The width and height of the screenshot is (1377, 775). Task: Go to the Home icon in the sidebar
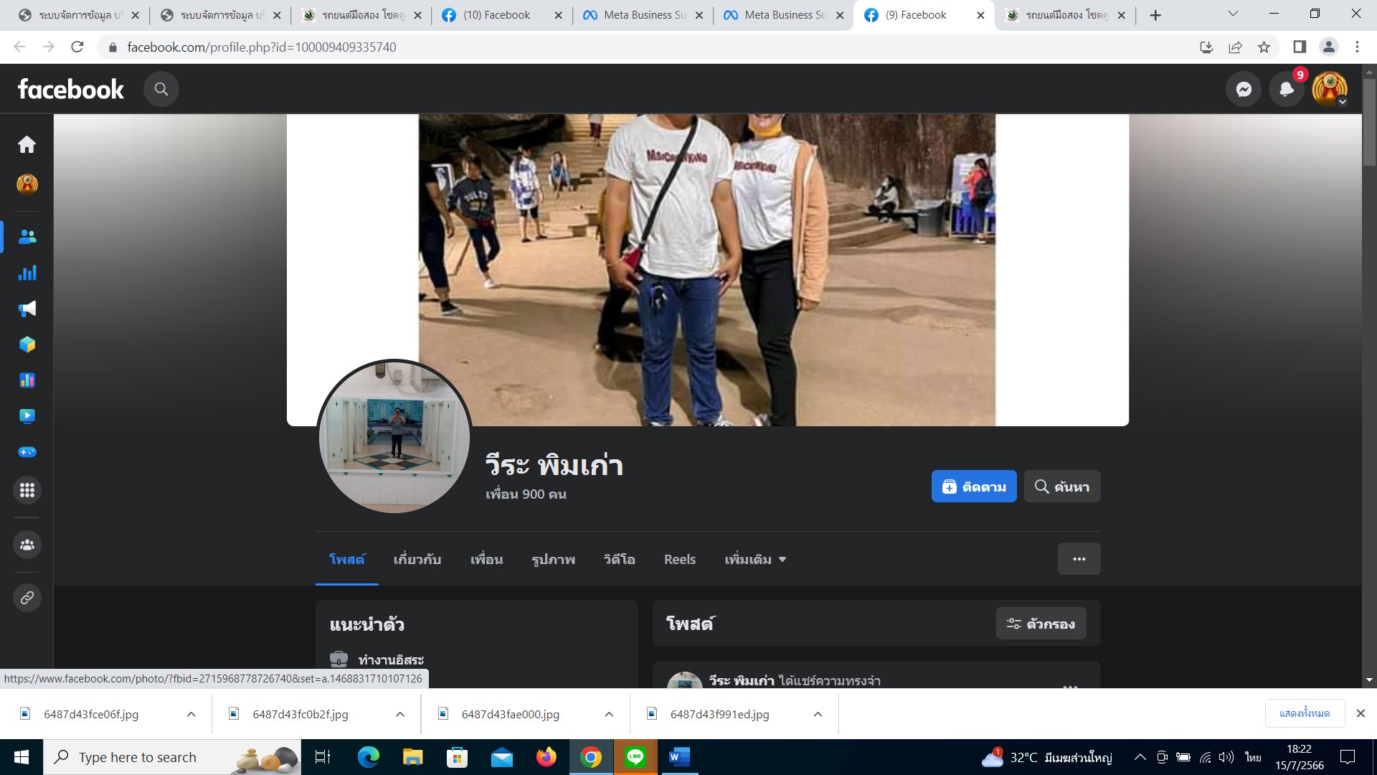pyautogui.click(x=27, y=145)
